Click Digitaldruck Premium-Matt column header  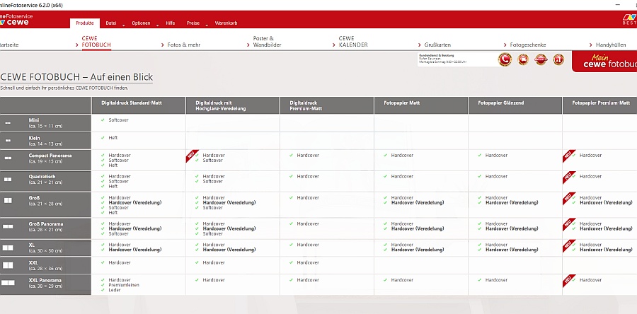[x=327, y=105]
